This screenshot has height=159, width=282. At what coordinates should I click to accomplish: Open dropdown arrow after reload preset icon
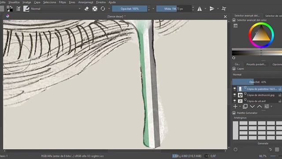109,8
